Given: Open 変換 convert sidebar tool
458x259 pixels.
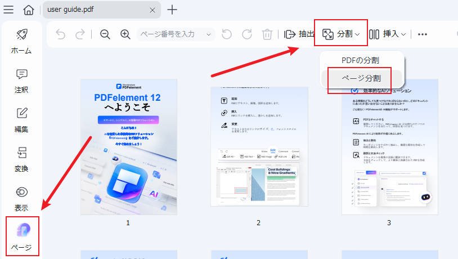Looking at the screenshot, I should click(x=21, y=159).
